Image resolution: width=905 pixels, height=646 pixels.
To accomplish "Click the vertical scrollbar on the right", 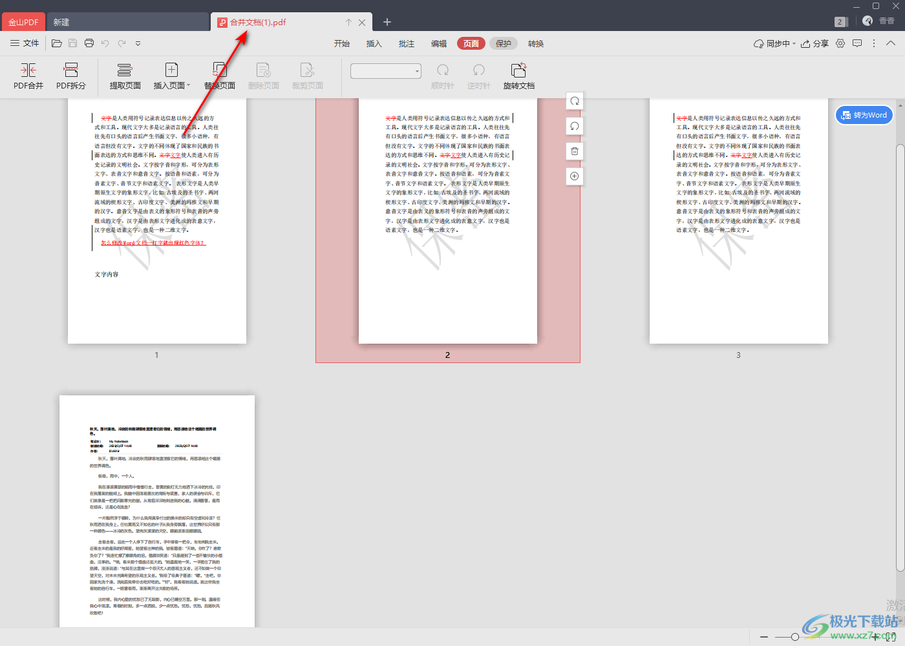I will 900,359.
